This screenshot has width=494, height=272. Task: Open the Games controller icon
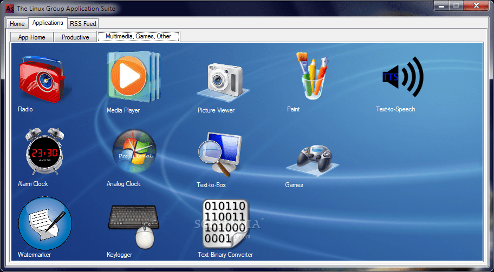pos(313,160)
